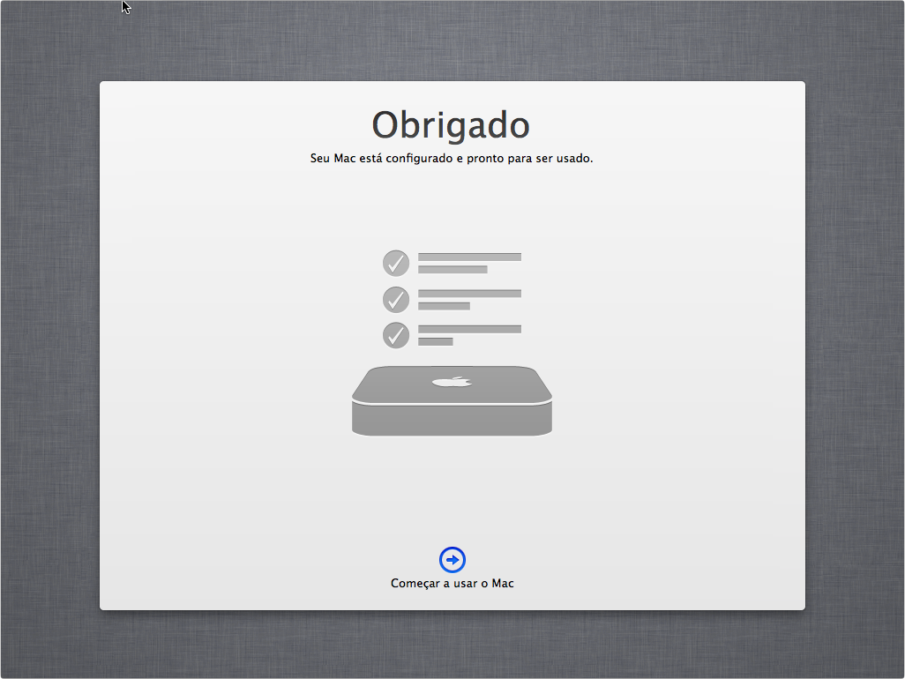Click the gray linen background below the panel

(452, 644)
